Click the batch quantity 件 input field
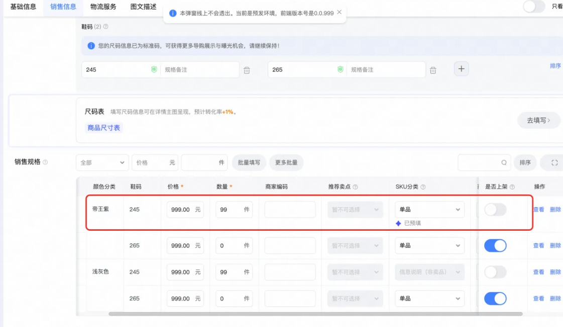Viewport: 563px width, 327px height. [204, 162]
